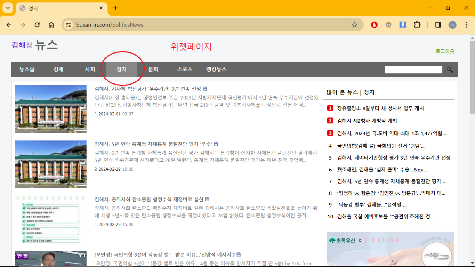Open the blue download extension icon
The image size is (475, 267).
coord(403,25)
